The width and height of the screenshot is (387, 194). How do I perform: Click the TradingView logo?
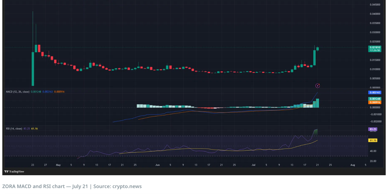pyautogui.click(x=14, y=172)
